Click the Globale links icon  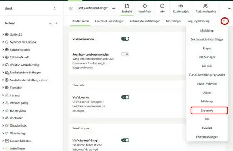(x=7, y=126)
